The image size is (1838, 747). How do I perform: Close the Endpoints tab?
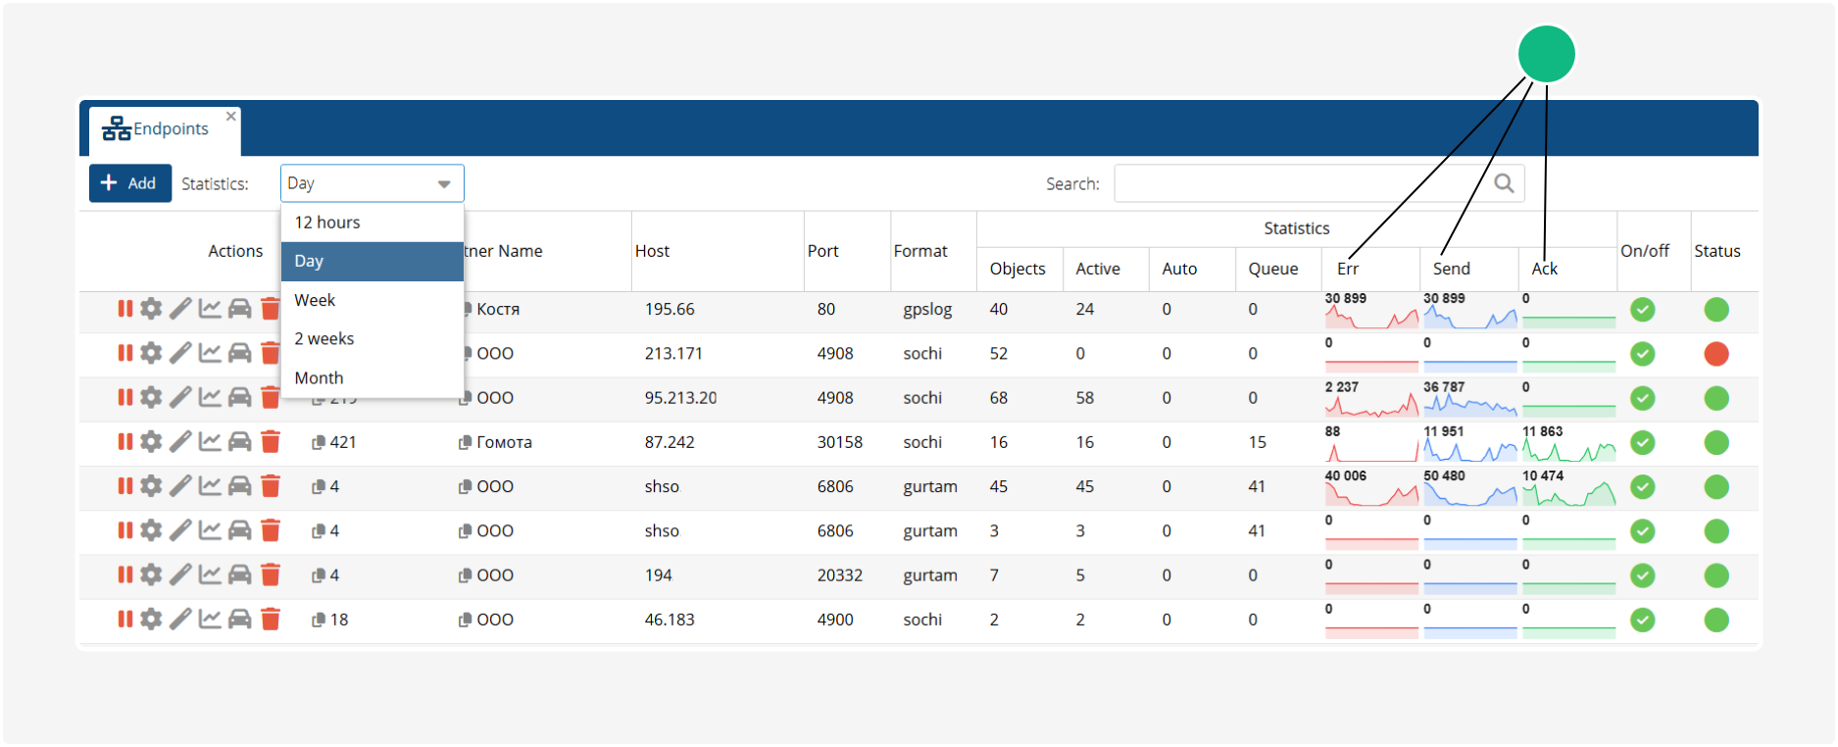231,116
